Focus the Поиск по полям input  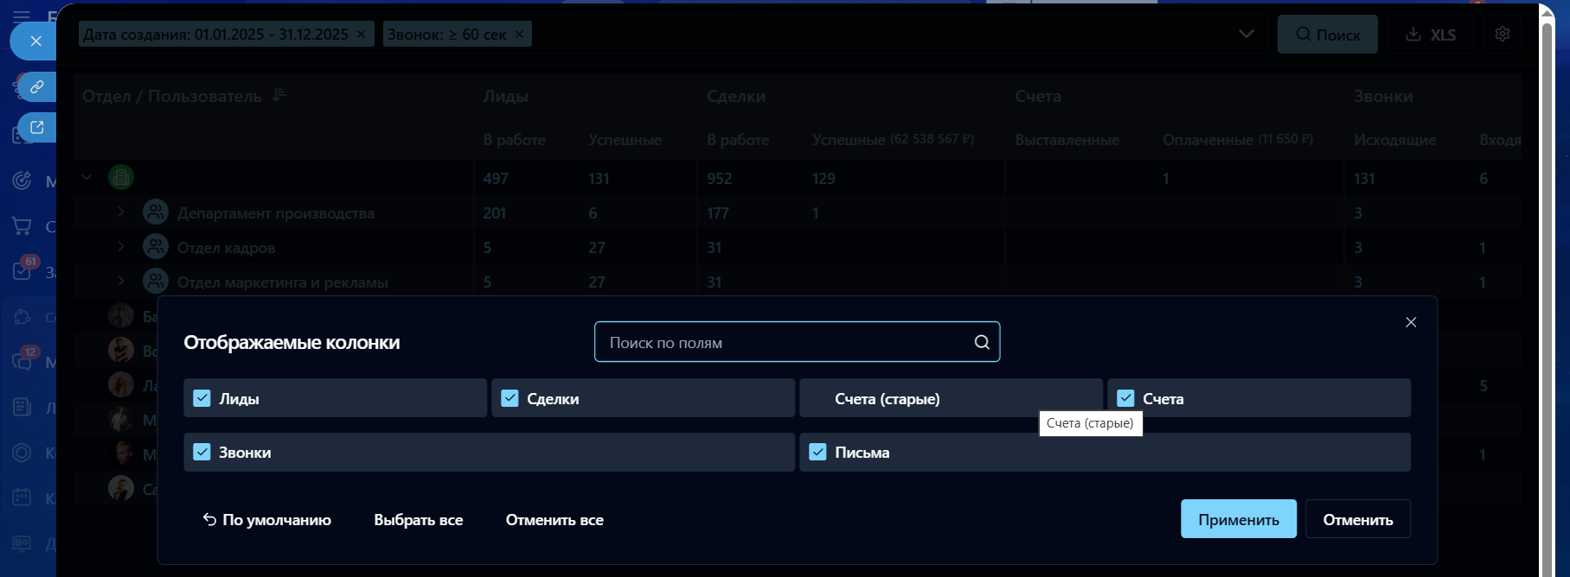pyautogui.click(x=797, y=342)
